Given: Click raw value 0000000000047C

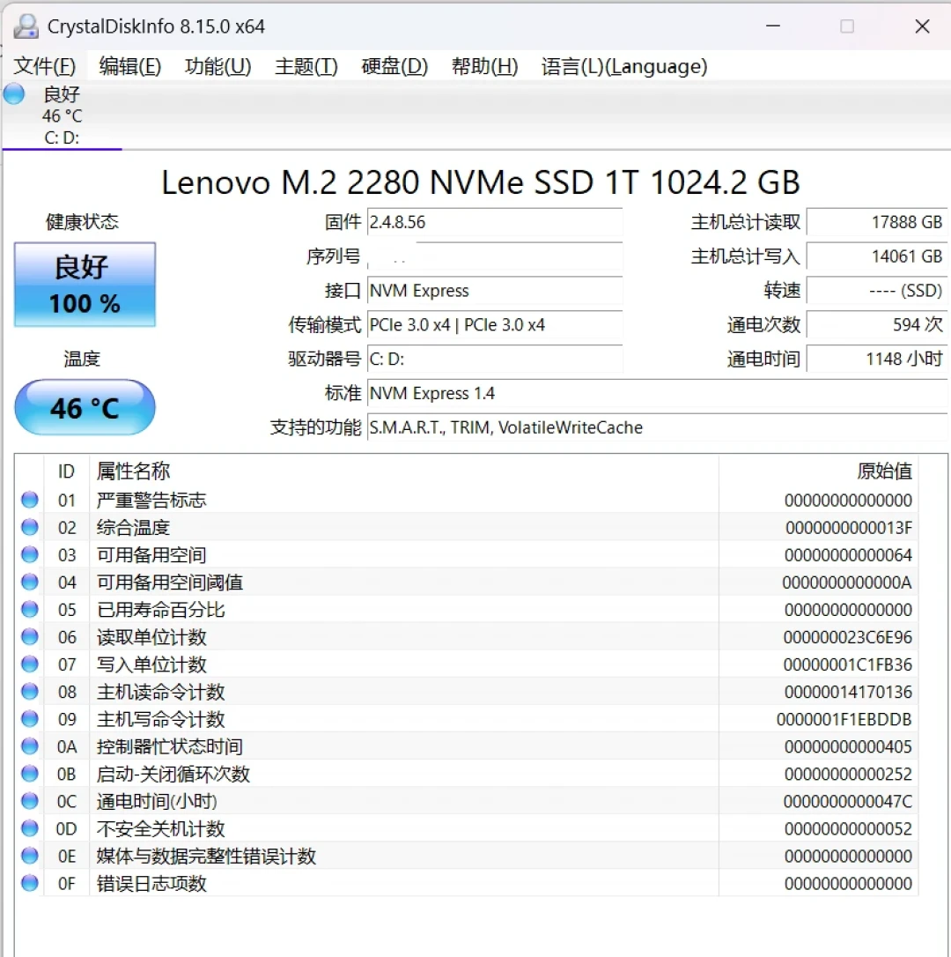Looking at the screenshot, I should [848, 801].
